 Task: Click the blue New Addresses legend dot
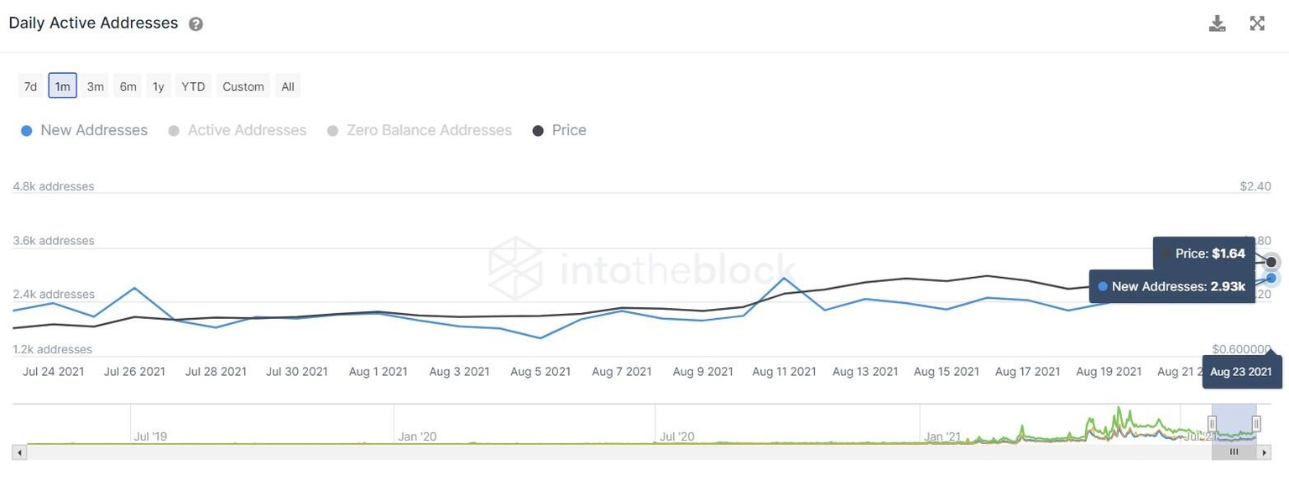pyautogui.click(x=26, y=130)
